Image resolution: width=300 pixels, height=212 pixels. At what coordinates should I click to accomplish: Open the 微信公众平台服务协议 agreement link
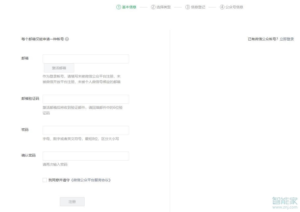tap(91, 180)
